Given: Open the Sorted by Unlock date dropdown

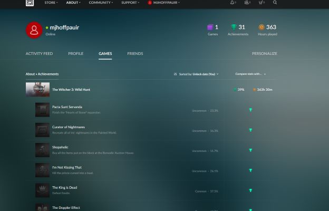Looking at the screenshot, I should click(198, 74).
